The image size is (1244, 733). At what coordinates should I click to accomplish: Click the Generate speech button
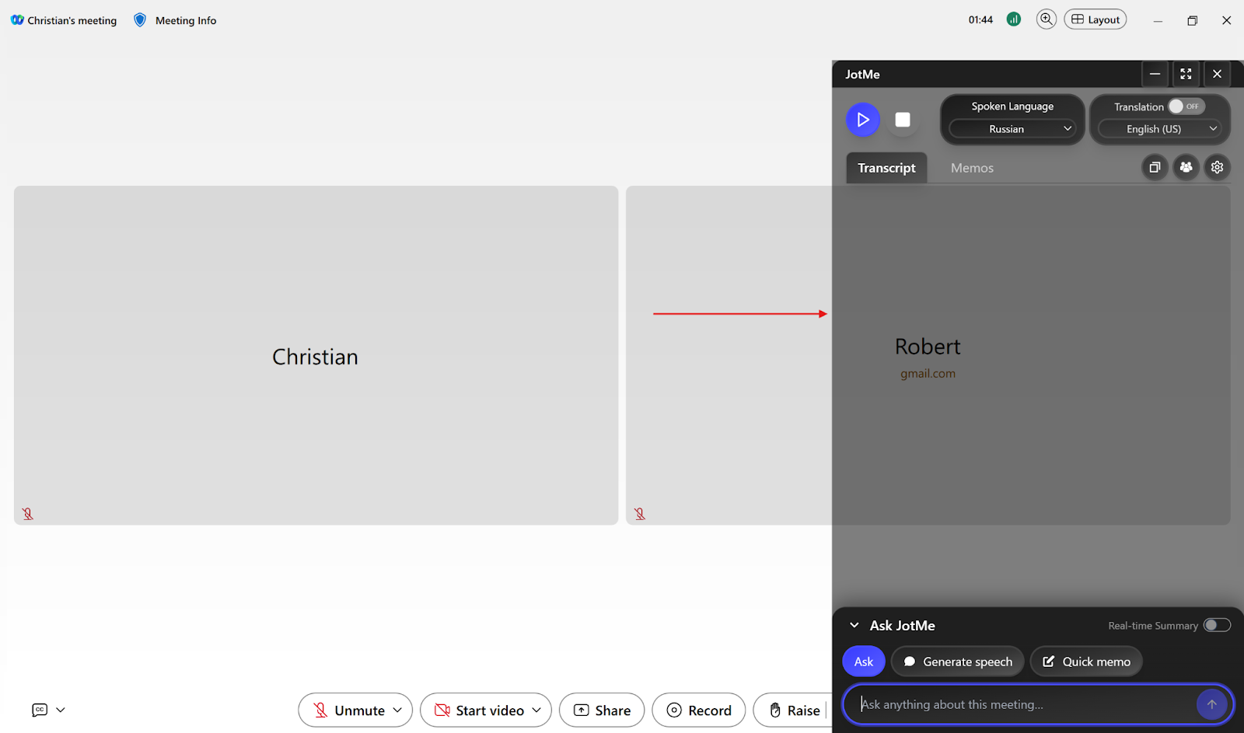(x=957, y=661)
